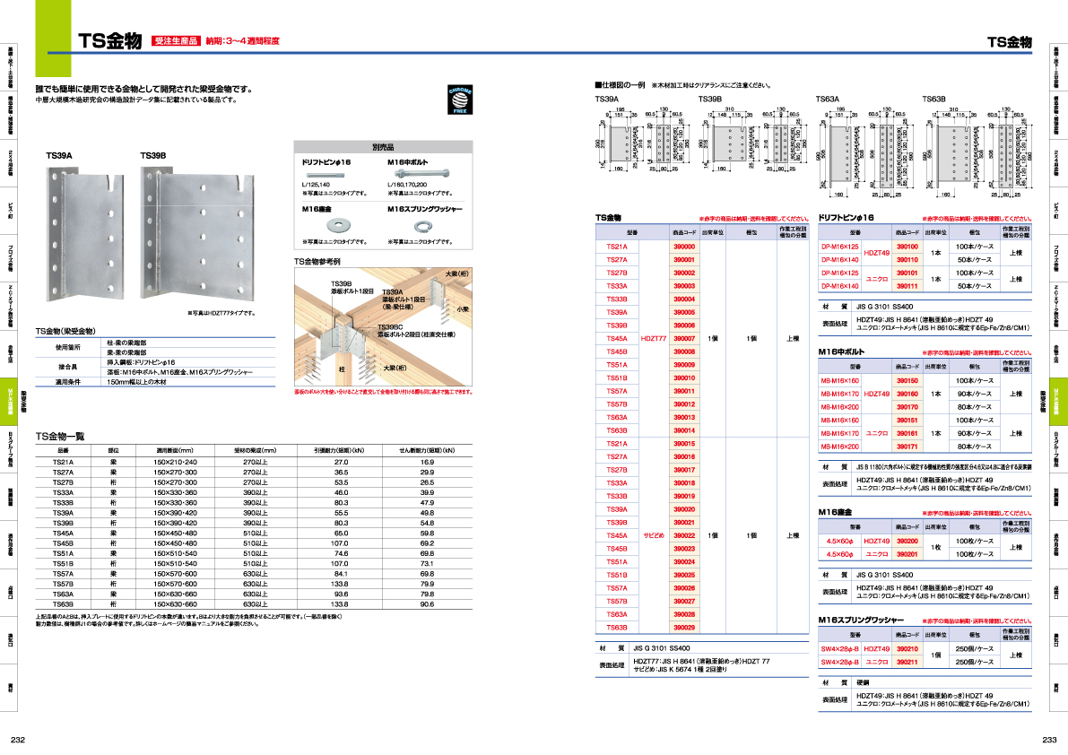Click the 接合具 row label
1068x755 pixels.
pos(68,367)
